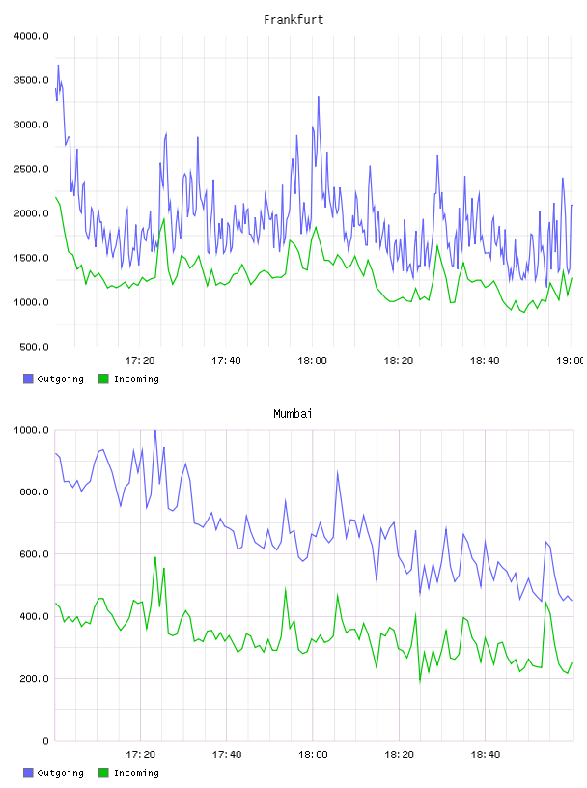
Task: Click the 18:00 time label on Mumbai
Action: click(x=313, y=755)
